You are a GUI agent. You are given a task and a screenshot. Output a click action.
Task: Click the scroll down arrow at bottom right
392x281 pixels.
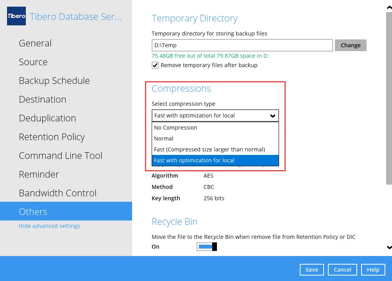[389, 247]
